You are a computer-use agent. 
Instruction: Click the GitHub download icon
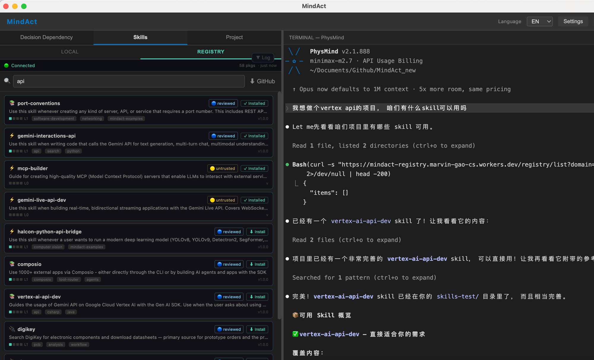(252, 81)
